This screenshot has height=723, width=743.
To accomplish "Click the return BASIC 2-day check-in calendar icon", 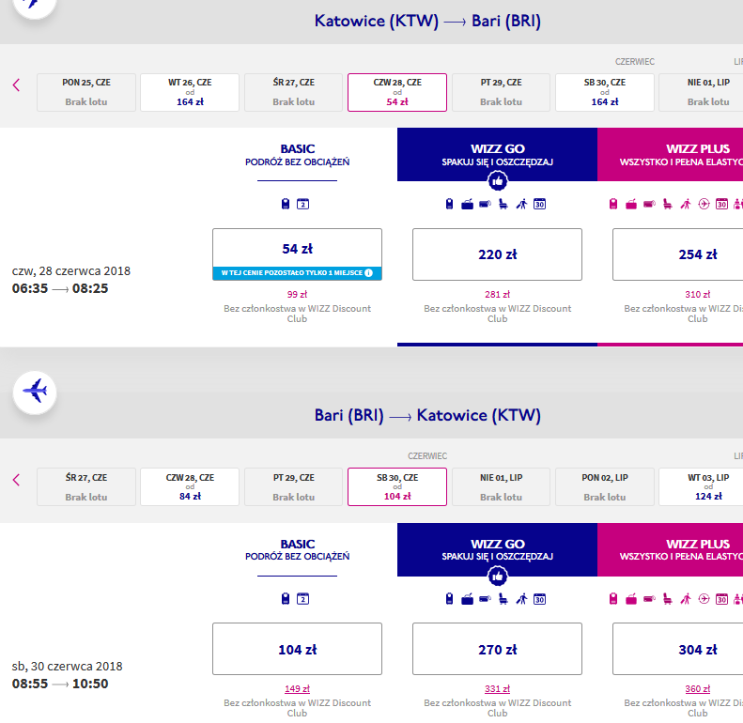I will click(302, 599).
